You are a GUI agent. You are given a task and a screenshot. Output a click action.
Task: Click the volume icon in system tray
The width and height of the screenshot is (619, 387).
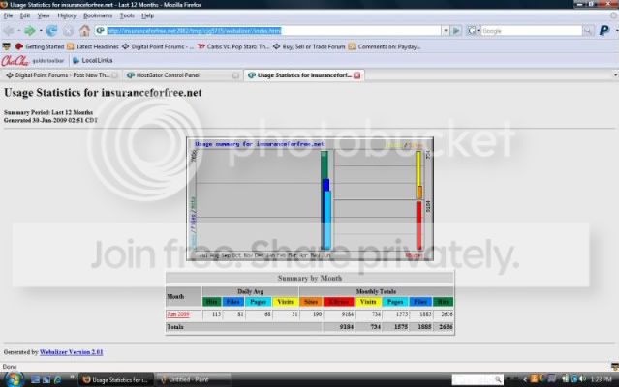[x=583, y=379]
